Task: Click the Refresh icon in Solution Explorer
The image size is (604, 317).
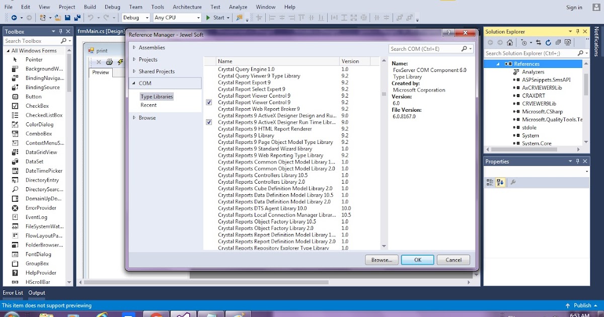Action: coord(548,42)
